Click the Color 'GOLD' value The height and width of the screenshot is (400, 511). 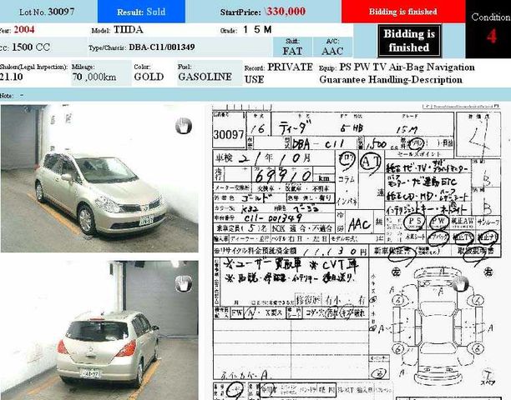tap(149, 77)
